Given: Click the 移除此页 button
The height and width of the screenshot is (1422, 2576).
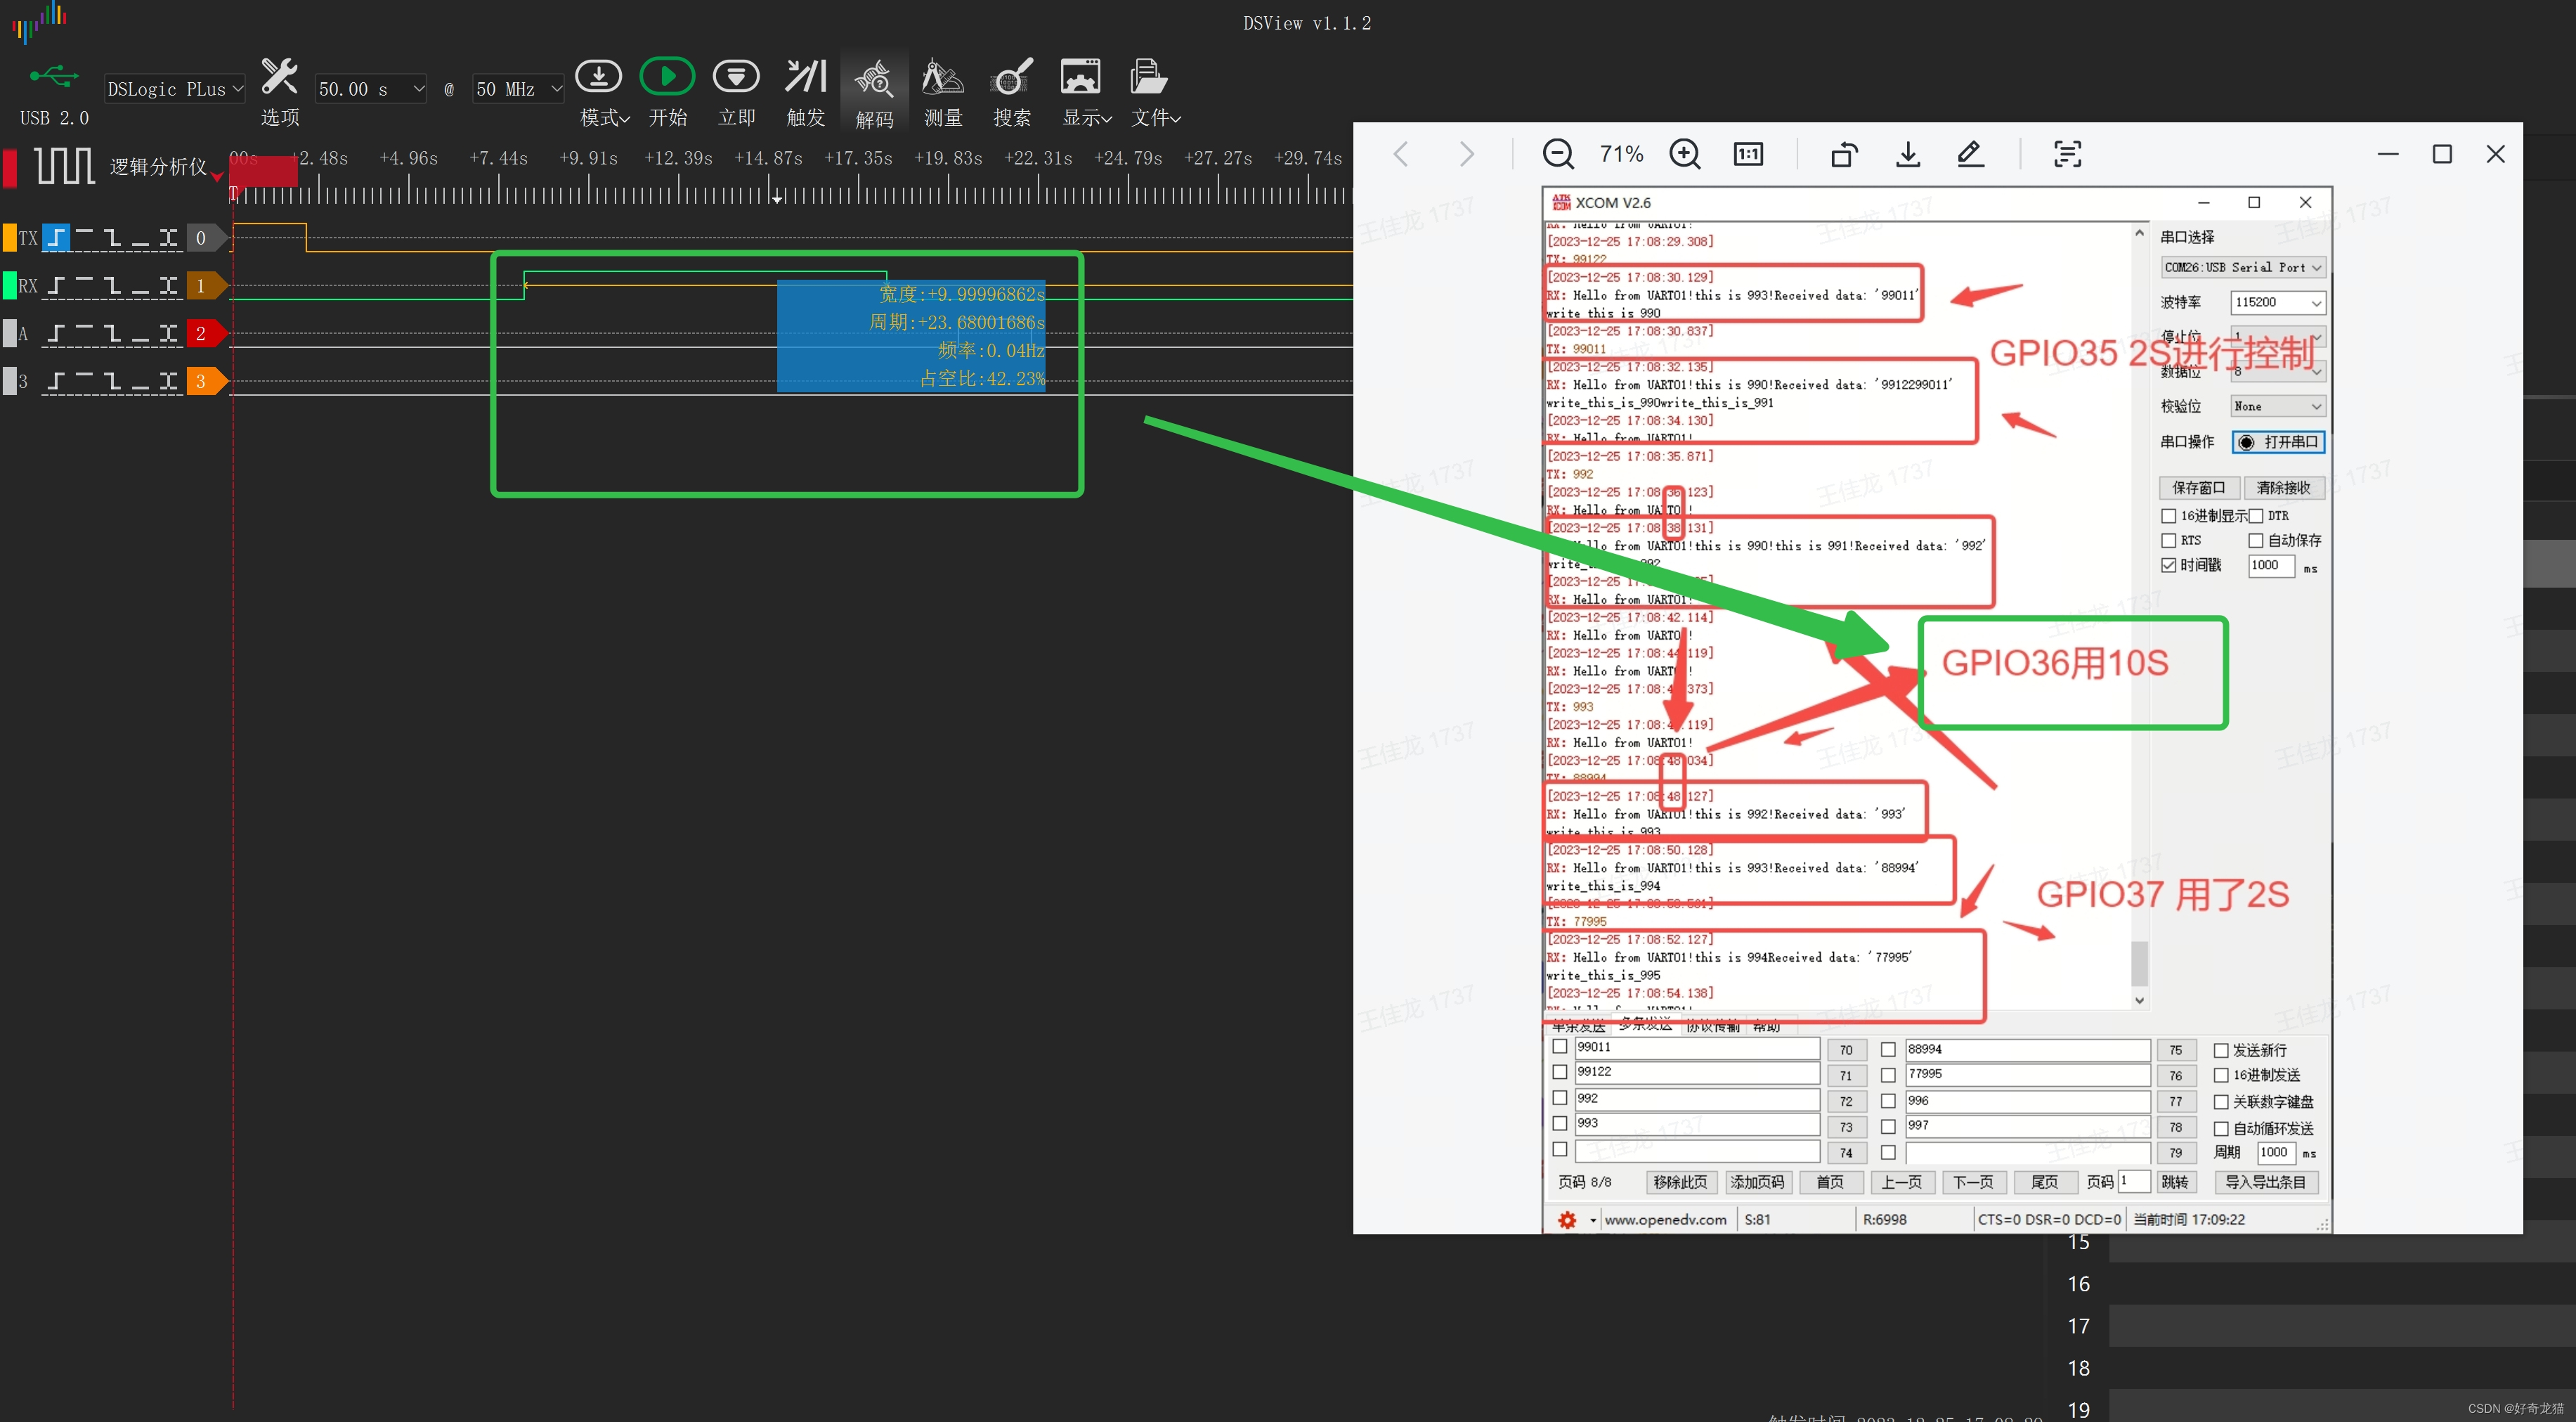Looking at the screenshot, I should coord(1680,1182).
